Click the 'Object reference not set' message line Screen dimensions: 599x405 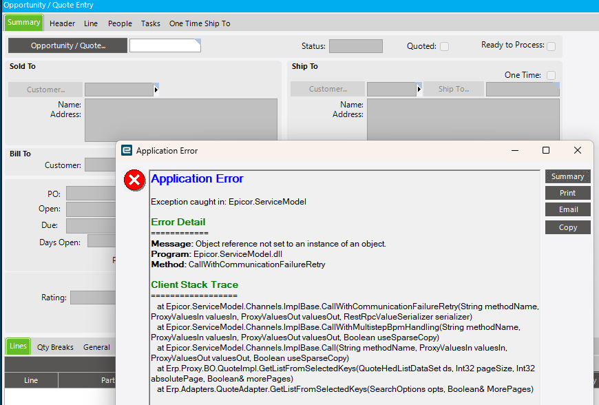click(x=269, y=244)
